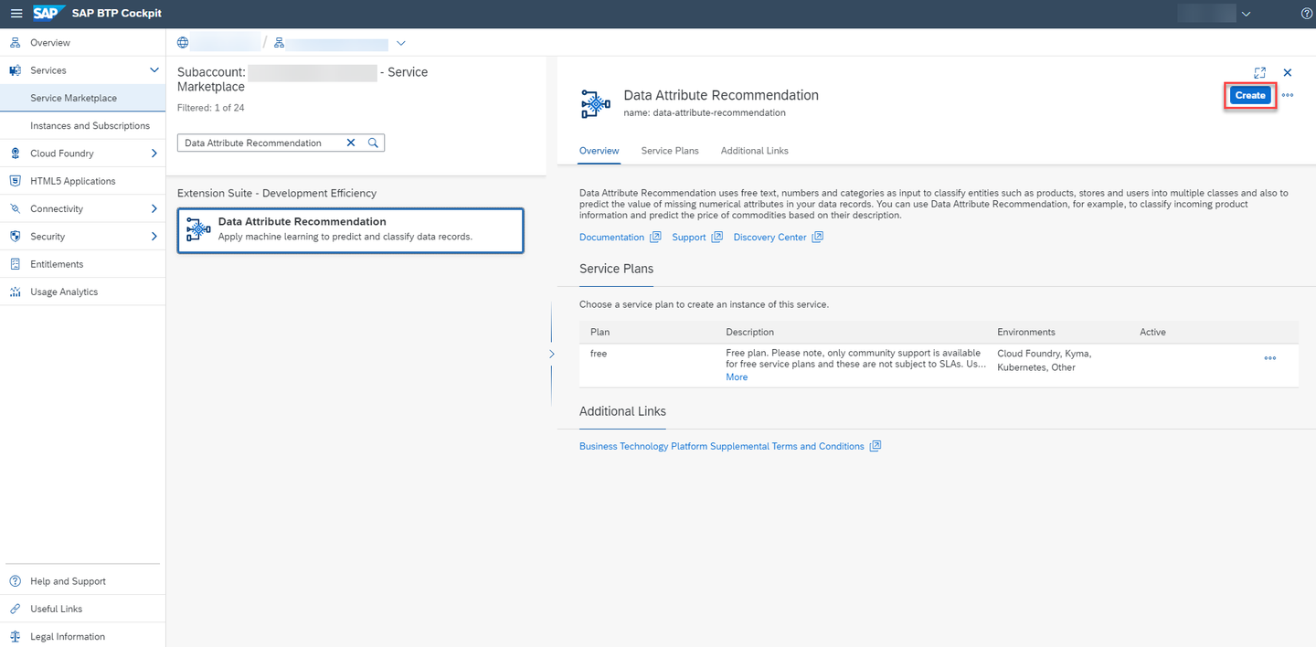1316x647 pixels.
Task: Switch to the Additional Links tab
Action: click(x=754, y=151)
